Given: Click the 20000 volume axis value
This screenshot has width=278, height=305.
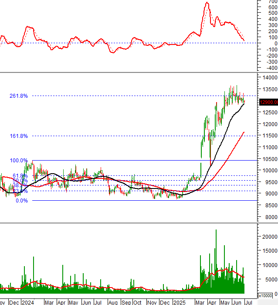Looking at the screenshot, I should [270, 237].
